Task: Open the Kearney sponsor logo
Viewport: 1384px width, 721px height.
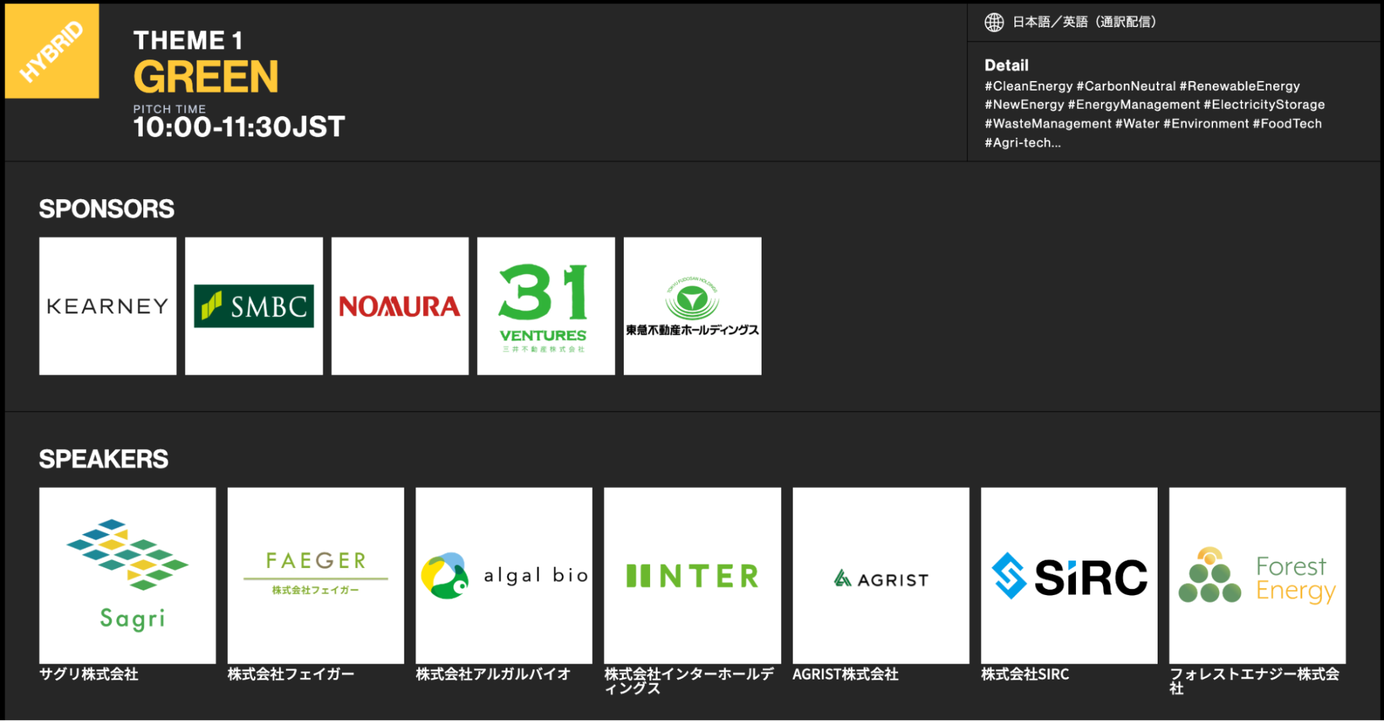Action: (108, 306)
